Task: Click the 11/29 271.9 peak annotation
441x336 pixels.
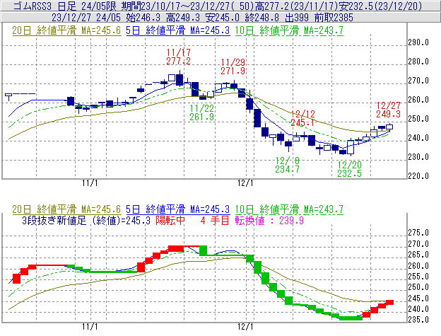Action: (233, 66)
